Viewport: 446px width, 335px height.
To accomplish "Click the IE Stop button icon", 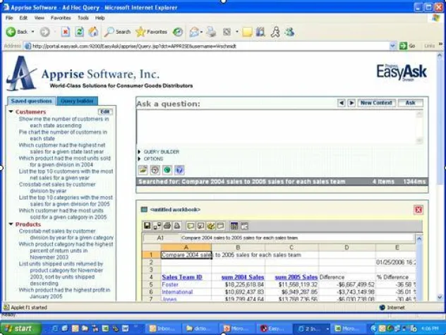I will (x=65, y=32).
